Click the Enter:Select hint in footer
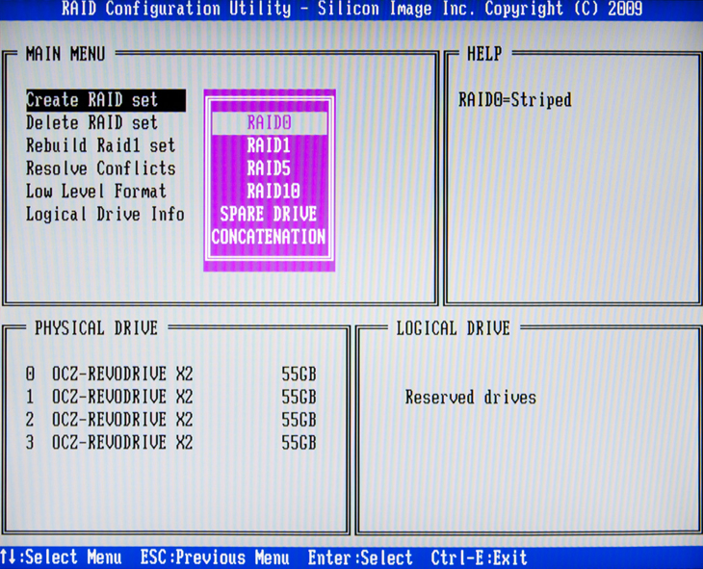The image size is (703, 569). click(x=359, y=557)
